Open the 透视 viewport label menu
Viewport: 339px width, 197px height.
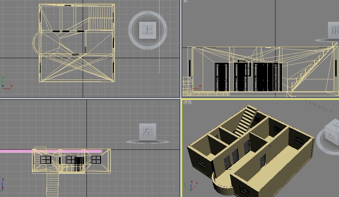click(187, 102)
